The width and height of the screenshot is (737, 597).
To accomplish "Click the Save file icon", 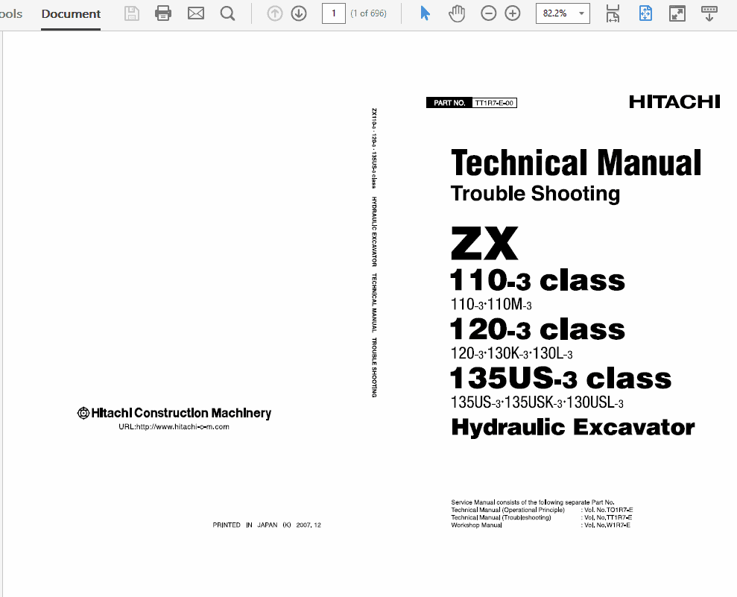I will coord(132,13).
